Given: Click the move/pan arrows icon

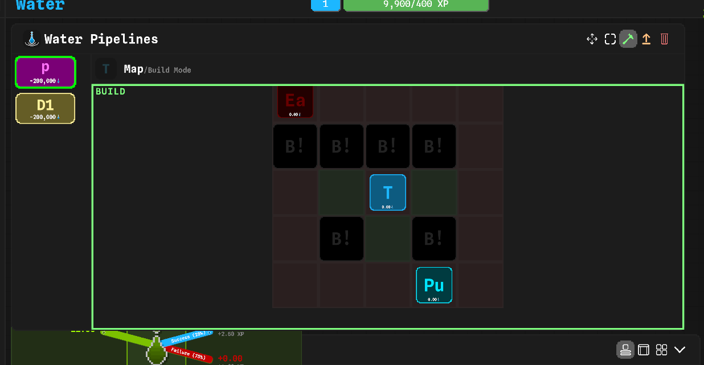Looking at the screenshot, I should pyautogui.click(x=592, y=39).
